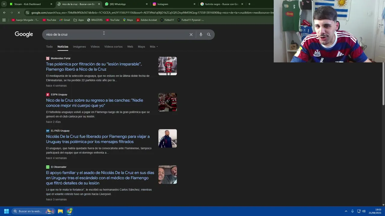Submit search with the magnifier icon
The height and width of the screenshot is (216, 385).
(x=209, y=34)
